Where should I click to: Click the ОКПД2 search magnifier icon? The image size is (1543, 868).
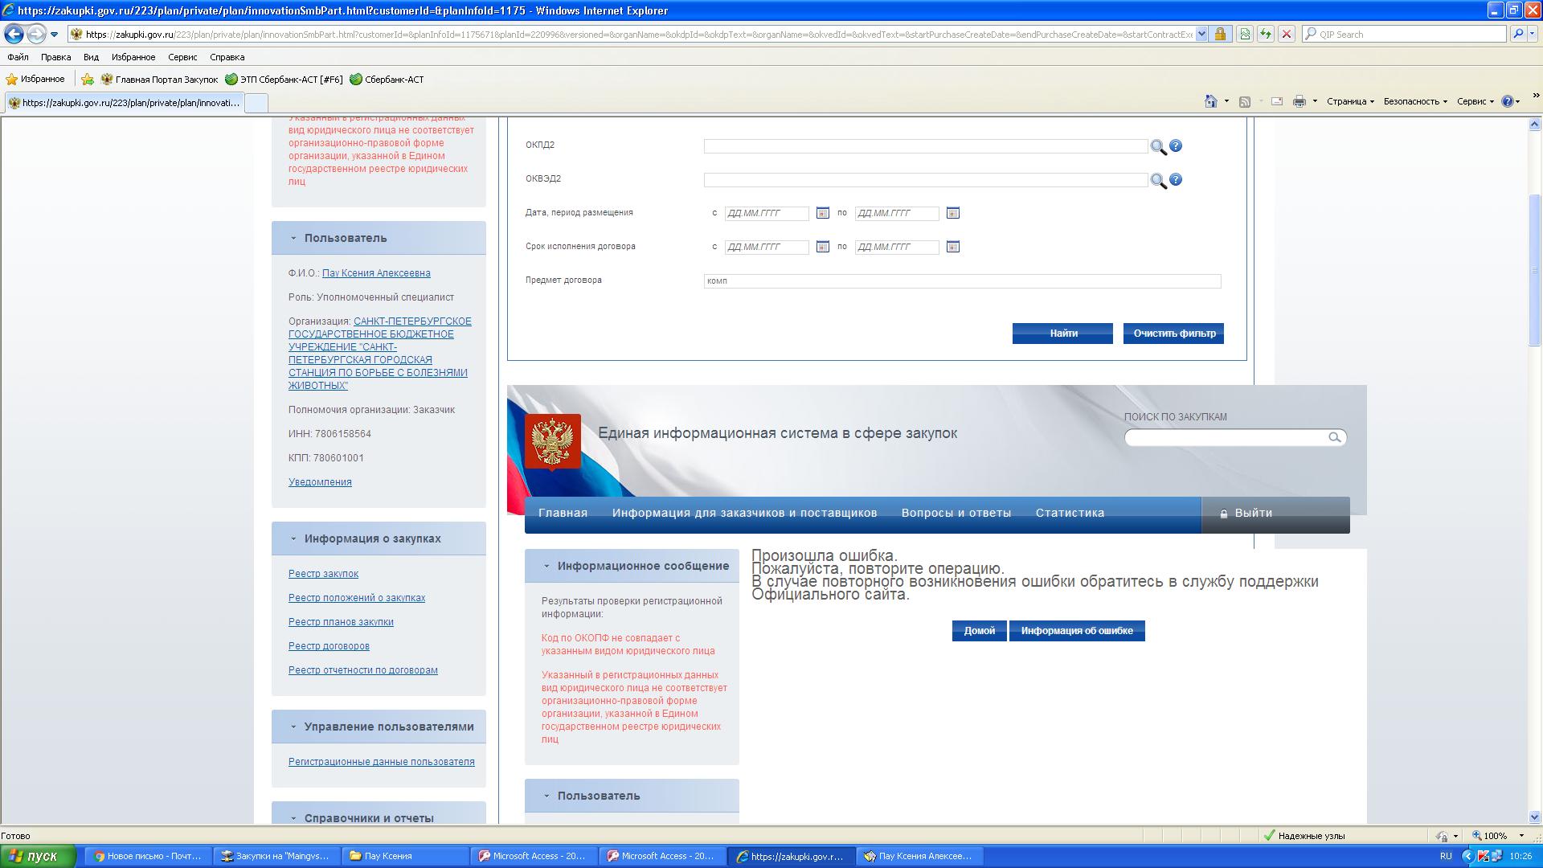click(1158, 147)
